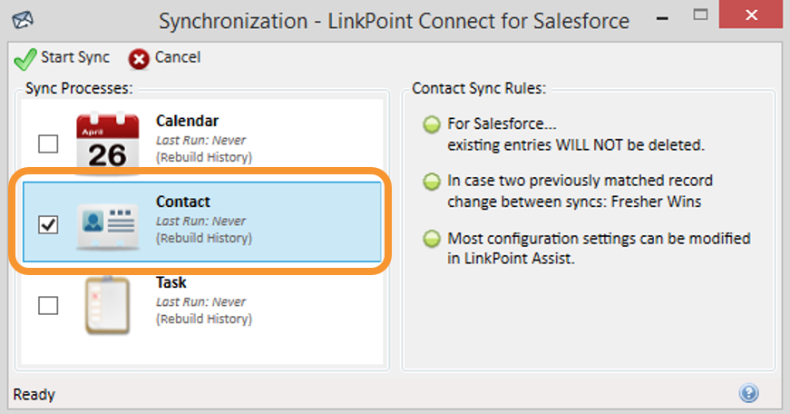Select the Task process title
790x414 pixels.
pos(171,282)
